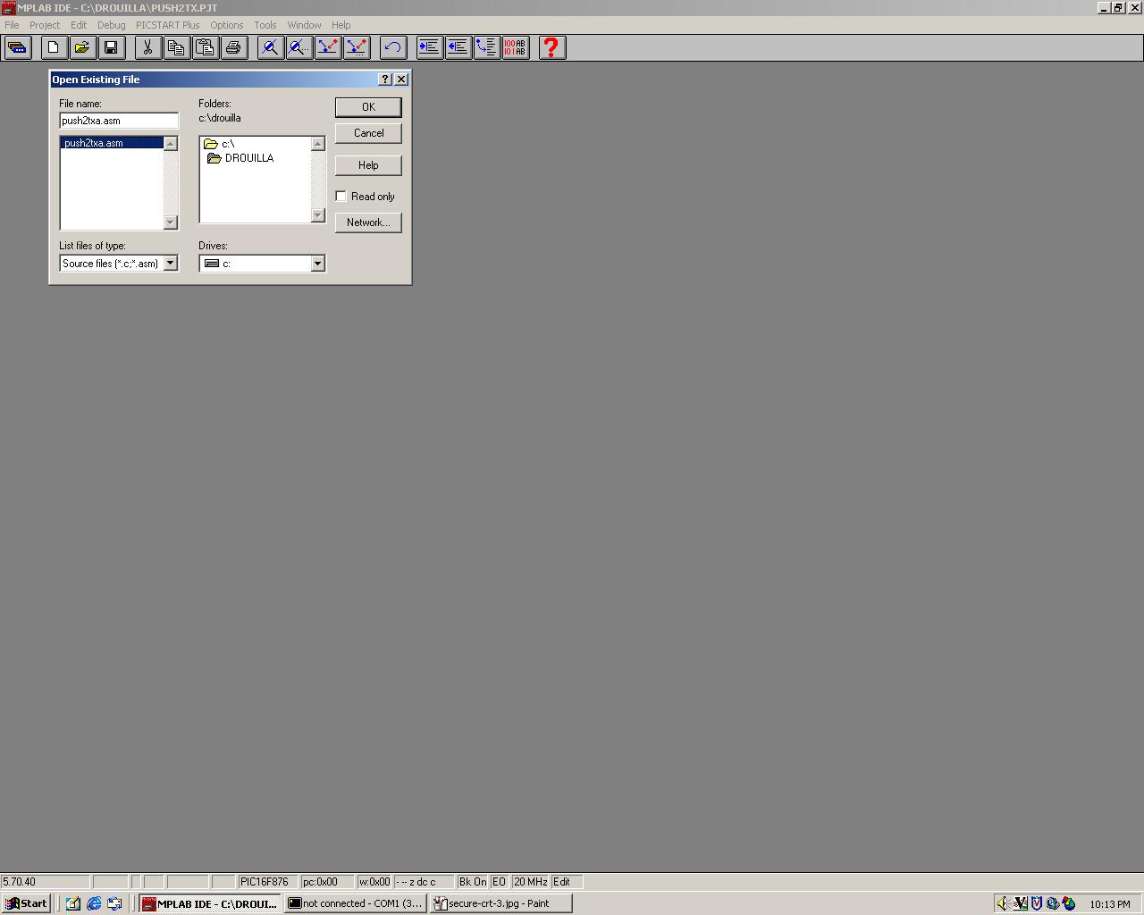Click the Undo arrow icon

pyautogui.click(x=393, y=47)
